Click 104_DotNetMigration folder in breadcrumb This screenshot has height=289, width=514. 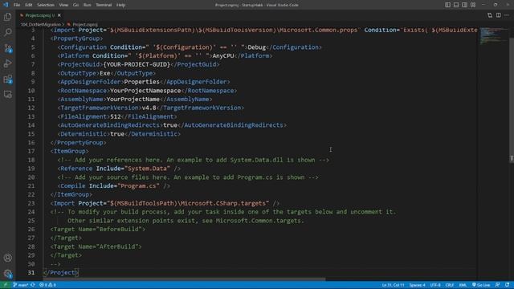[x=41, y=24]
